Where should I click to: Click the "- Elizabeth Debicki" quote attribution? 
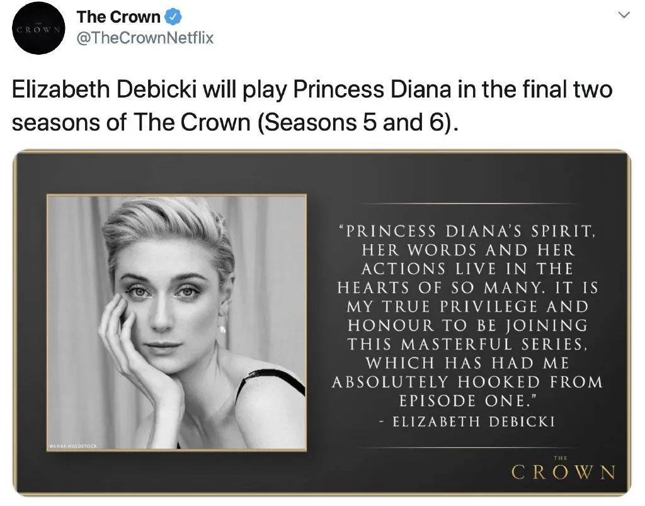click(x=467, y=422)
